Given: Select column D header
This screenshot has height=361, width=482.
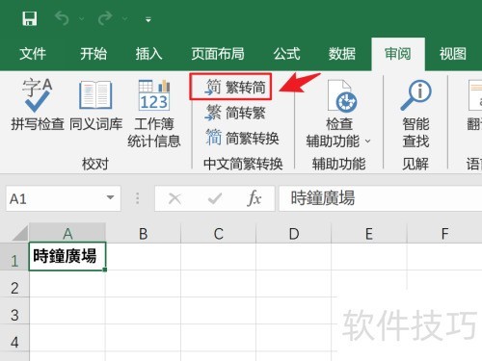Looking at the screenshot, I should coord(294,233).
